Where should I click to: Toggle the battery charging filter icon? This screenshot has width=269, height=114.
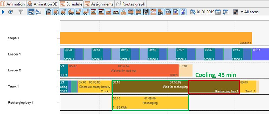pyautogui.click(x=183, y=12)
